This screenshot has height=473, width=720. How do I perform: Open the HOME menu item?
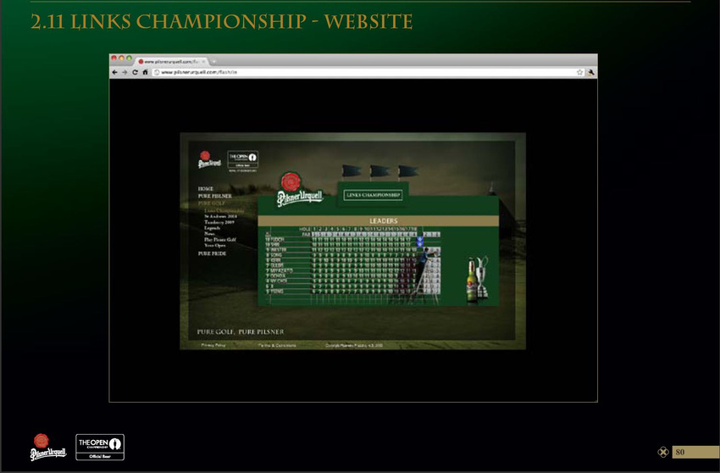tap(206, 188)
